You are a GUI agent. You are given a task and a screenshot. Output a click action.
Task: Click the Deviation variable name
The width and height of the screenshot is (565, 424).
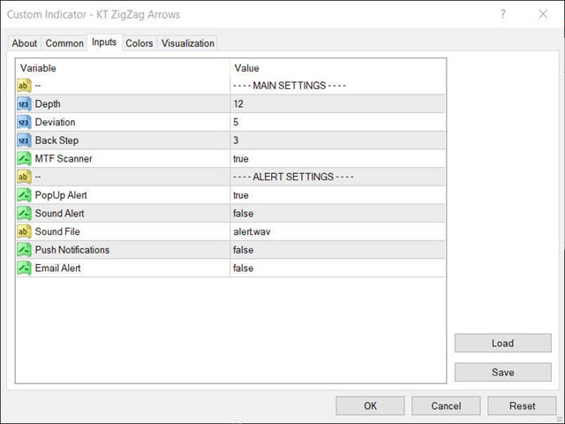point(55,122)
